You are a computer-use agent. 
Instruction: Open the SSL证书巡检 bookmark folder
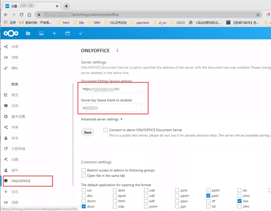(x=116, y=23)
